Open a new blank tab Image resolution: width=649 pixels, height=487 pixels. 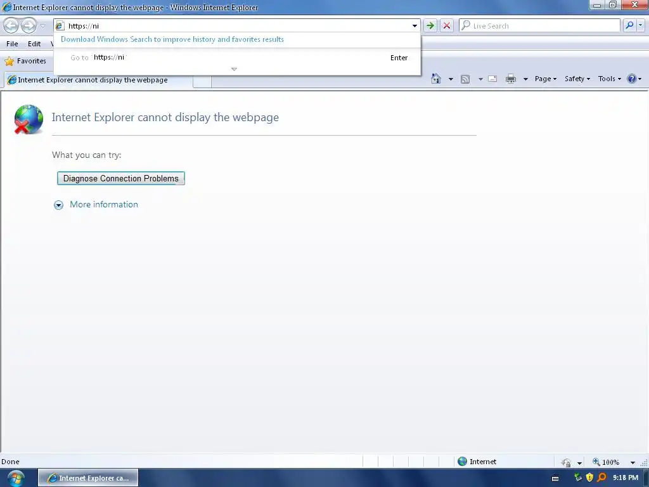(202, 81)
